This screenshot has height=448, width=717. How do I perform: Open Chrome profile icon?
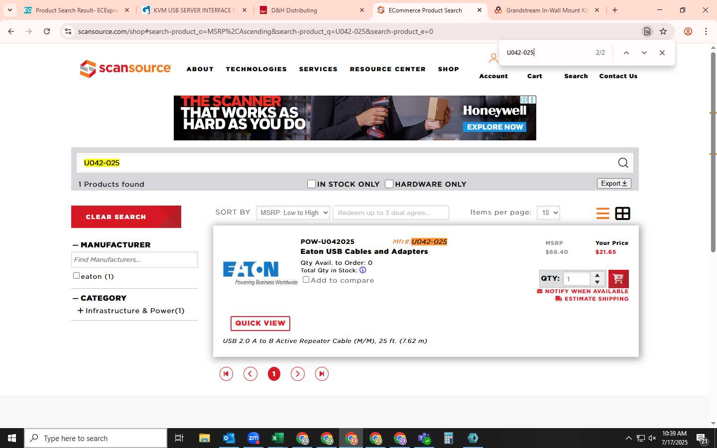tap(688, 31)
